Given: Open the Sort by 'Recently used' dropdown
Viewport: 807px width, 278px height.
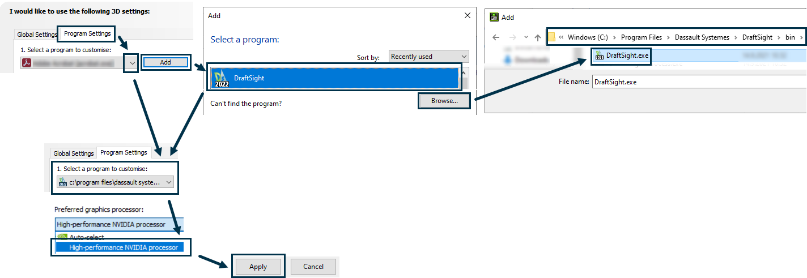Looking at the screenshot, I should click(x=429, y=57).
